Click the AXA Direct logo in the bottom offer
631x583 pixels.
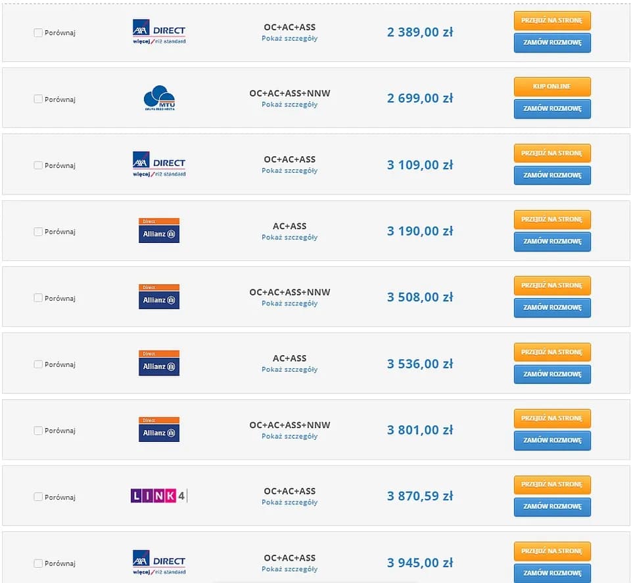tap(158, 561)
